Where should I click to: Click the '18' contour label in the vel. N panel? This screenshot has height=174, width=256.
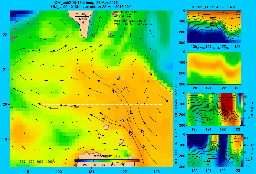(x=212, y=112)
